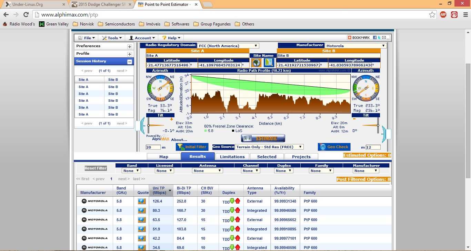Click the Facebook share icon

tap(375, 38)
